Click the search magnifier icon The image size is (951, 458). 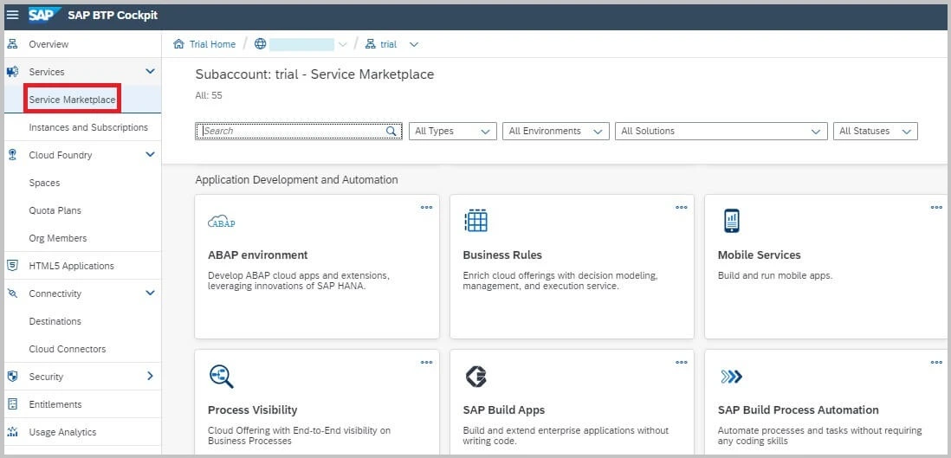click(x=391, y=131)
